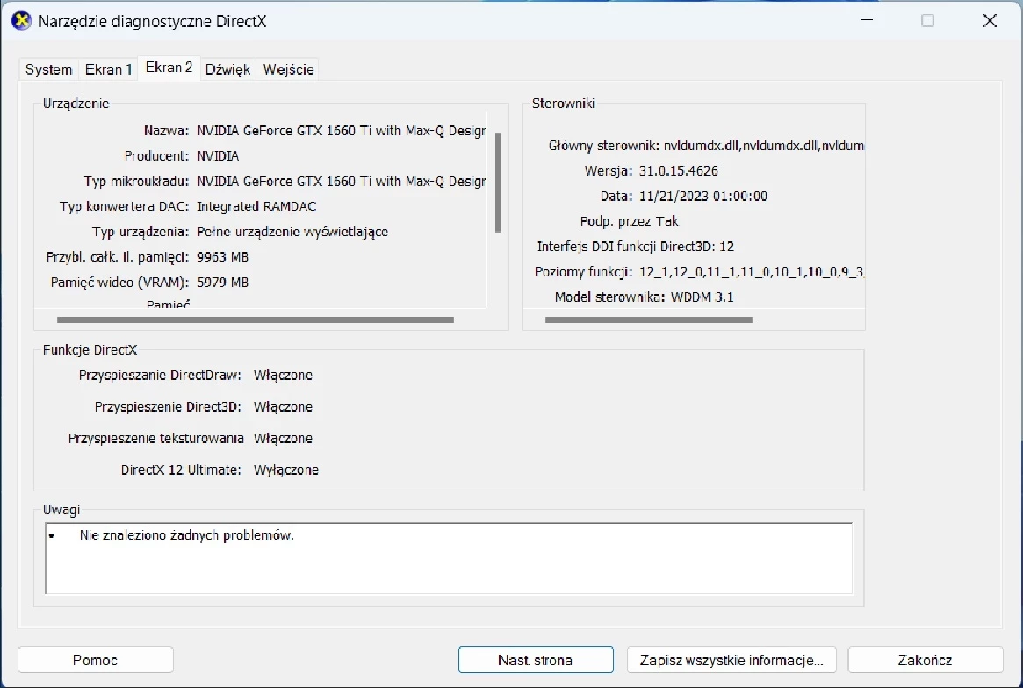Click horizontal scrollbar in Sterowniki panel
Viewport: 1023px width, 688px height.
(649, 319)
